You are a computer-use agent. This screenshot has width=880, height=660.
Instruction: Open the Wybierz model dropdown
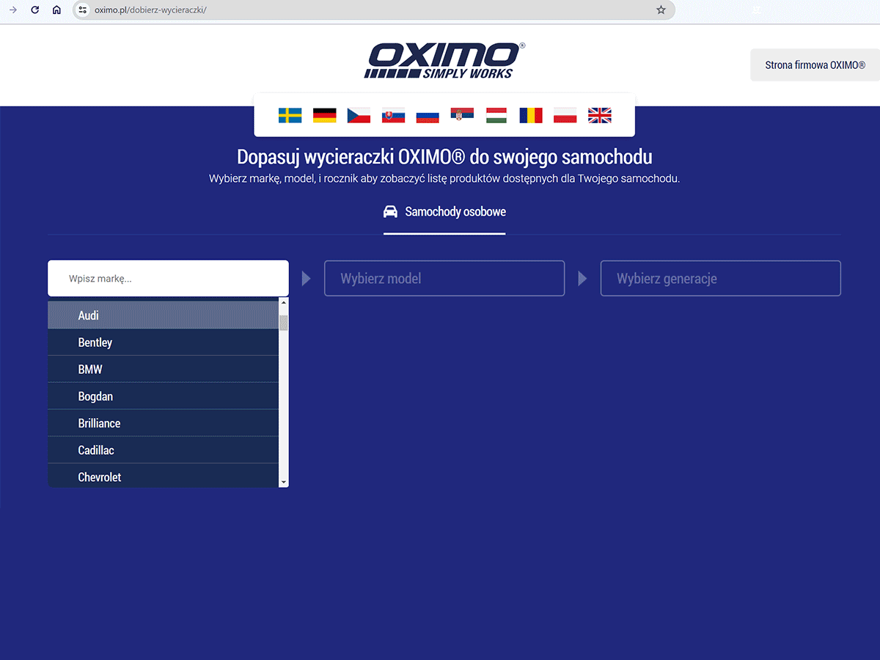444,279
